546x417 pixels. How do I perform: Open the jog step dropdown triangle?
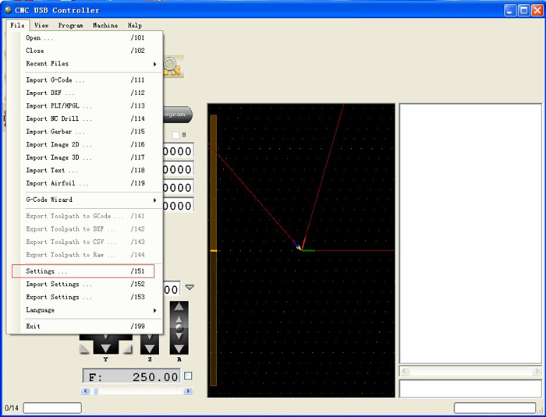[190, 288]
